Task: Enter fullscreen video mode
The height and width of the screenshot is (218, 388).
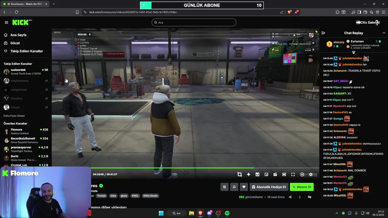Action: 293,174
